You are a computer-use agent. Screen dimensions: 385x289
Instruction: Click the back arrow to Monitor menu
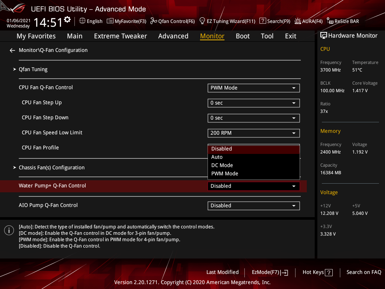pos(12,50)
